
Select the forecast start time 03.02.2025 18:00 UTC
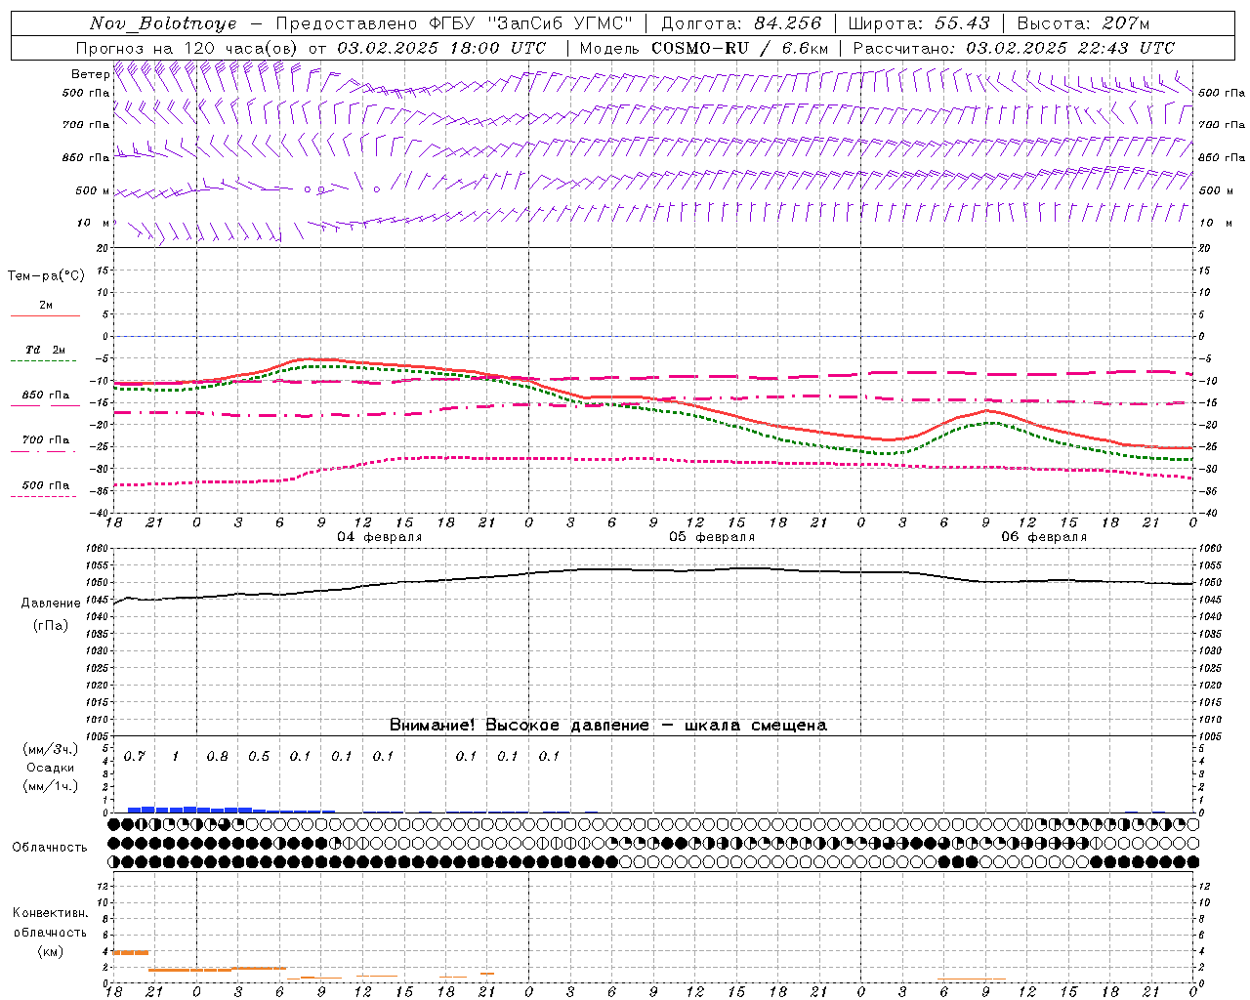440,48
